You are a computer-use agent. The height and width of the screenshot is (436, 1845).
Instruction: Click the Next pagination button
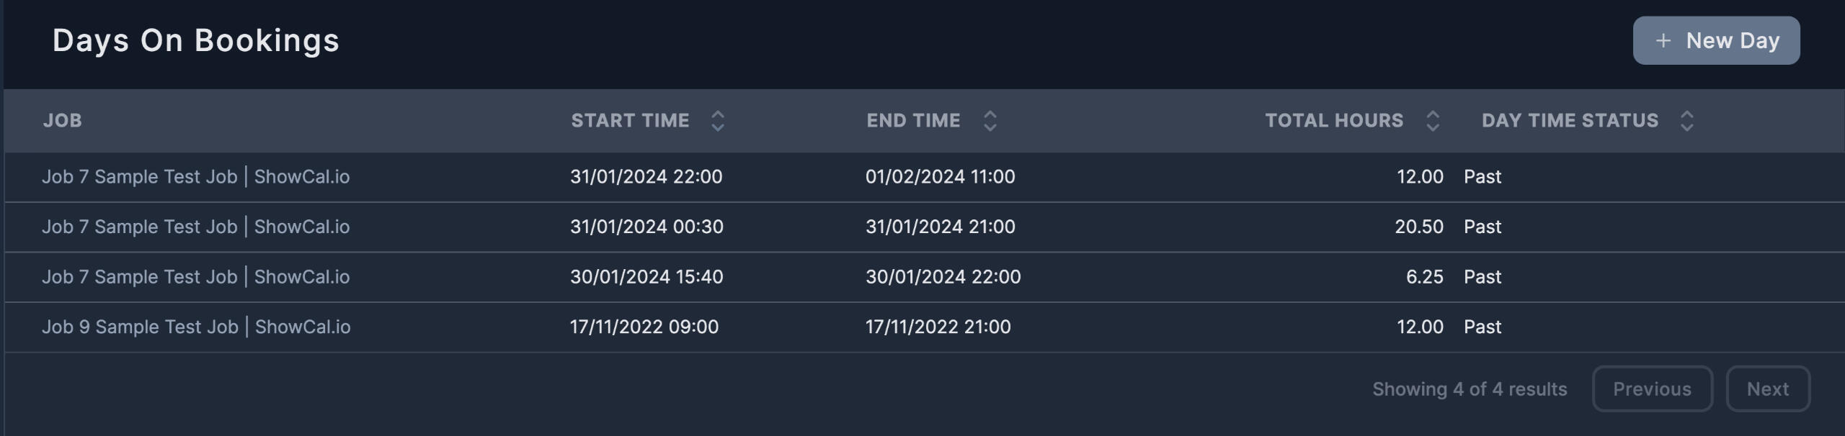click(x=1767, y=389)
